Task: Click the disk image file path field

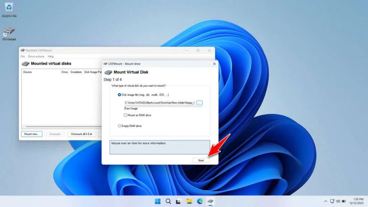Action: 159,103
